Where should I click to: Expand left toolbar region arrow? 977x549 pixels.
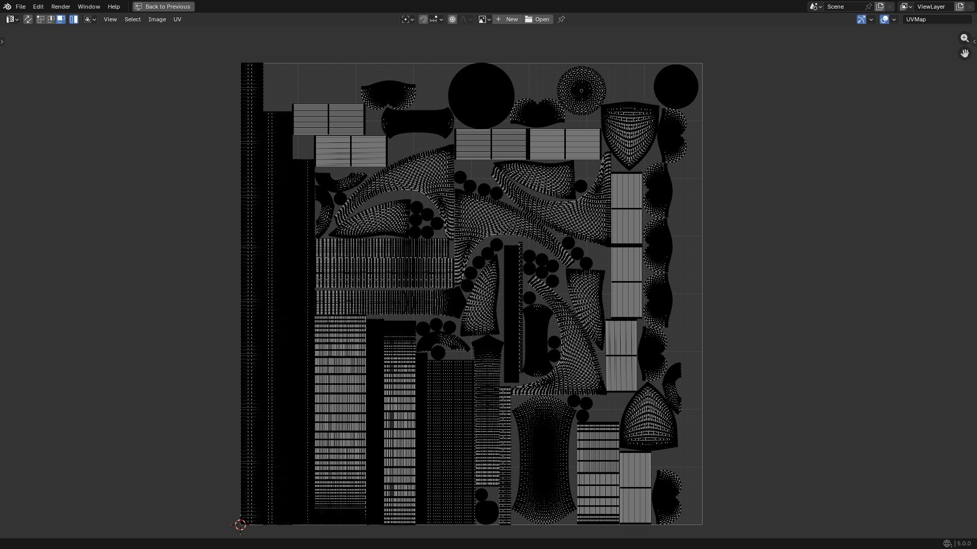click(2, 42)
